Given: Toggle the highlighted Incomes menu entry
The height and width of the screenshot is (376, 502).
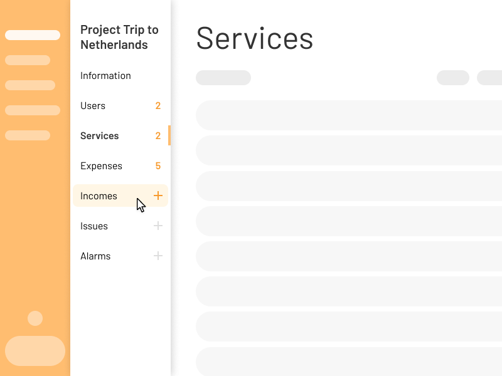Looking at the screenshot, I should [x=99, y=196].
